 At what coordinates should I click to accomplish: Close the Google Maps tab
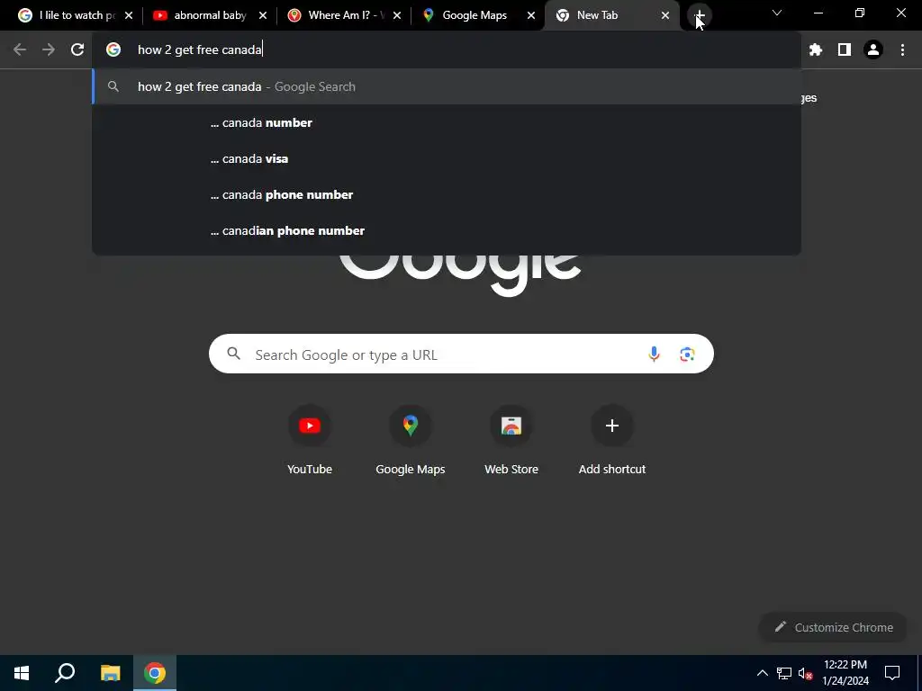pos(531,15)
